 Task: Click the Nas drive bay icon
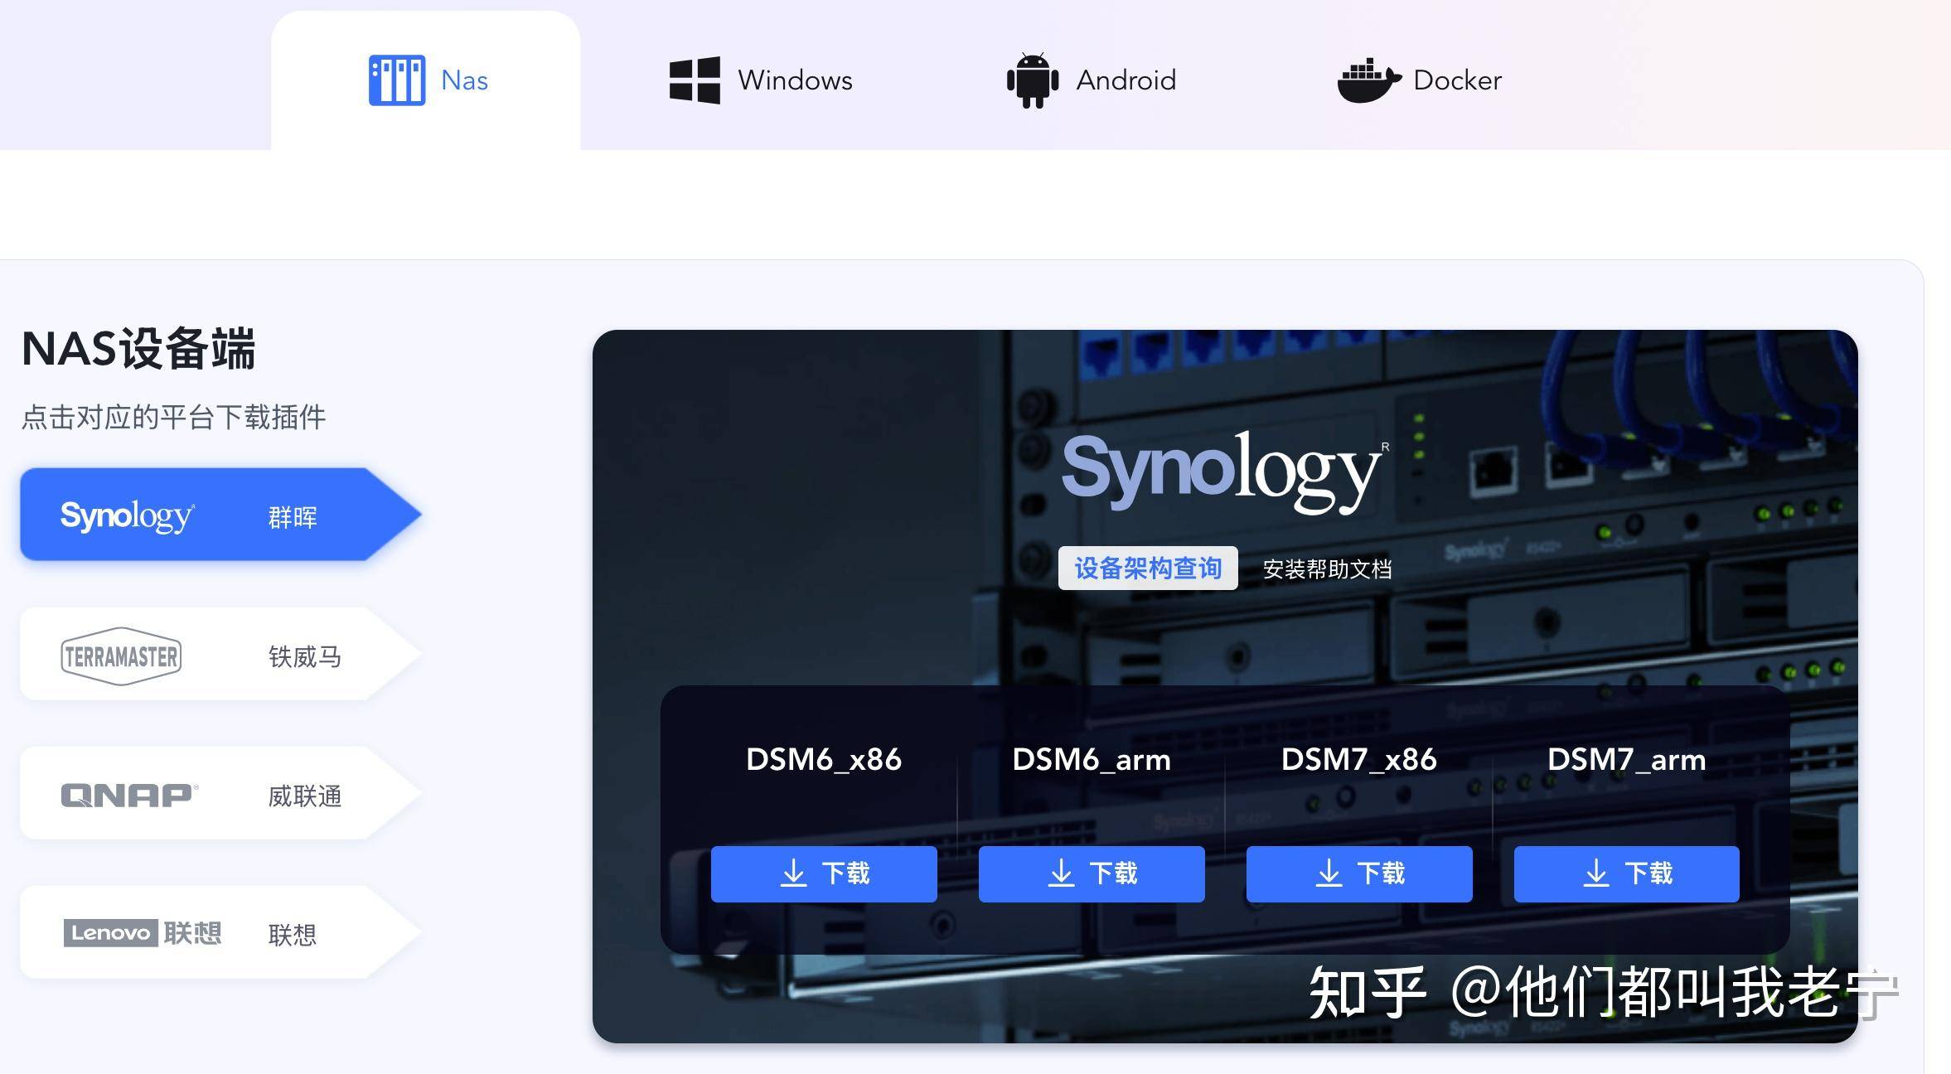[x=397, y=80]
